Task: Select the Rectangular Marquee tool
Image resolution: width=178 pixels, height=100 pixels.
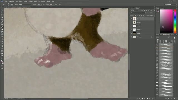Action: point(2,12)
